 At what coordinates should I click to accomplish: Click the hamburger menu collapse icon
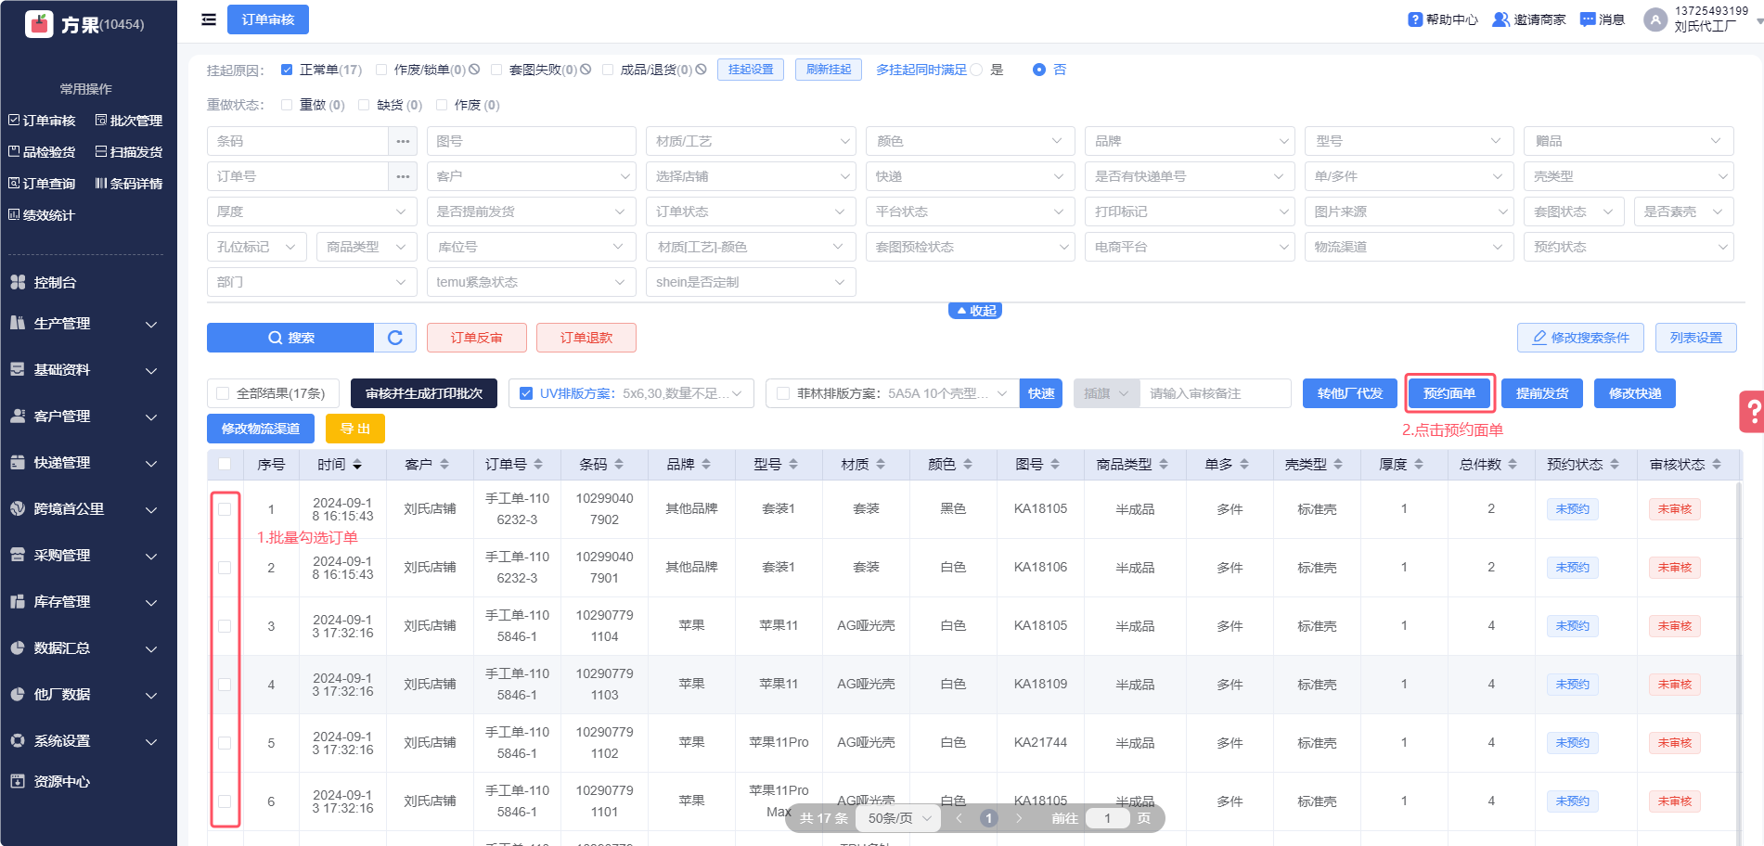pyautogui.click(x=209, y=19)
